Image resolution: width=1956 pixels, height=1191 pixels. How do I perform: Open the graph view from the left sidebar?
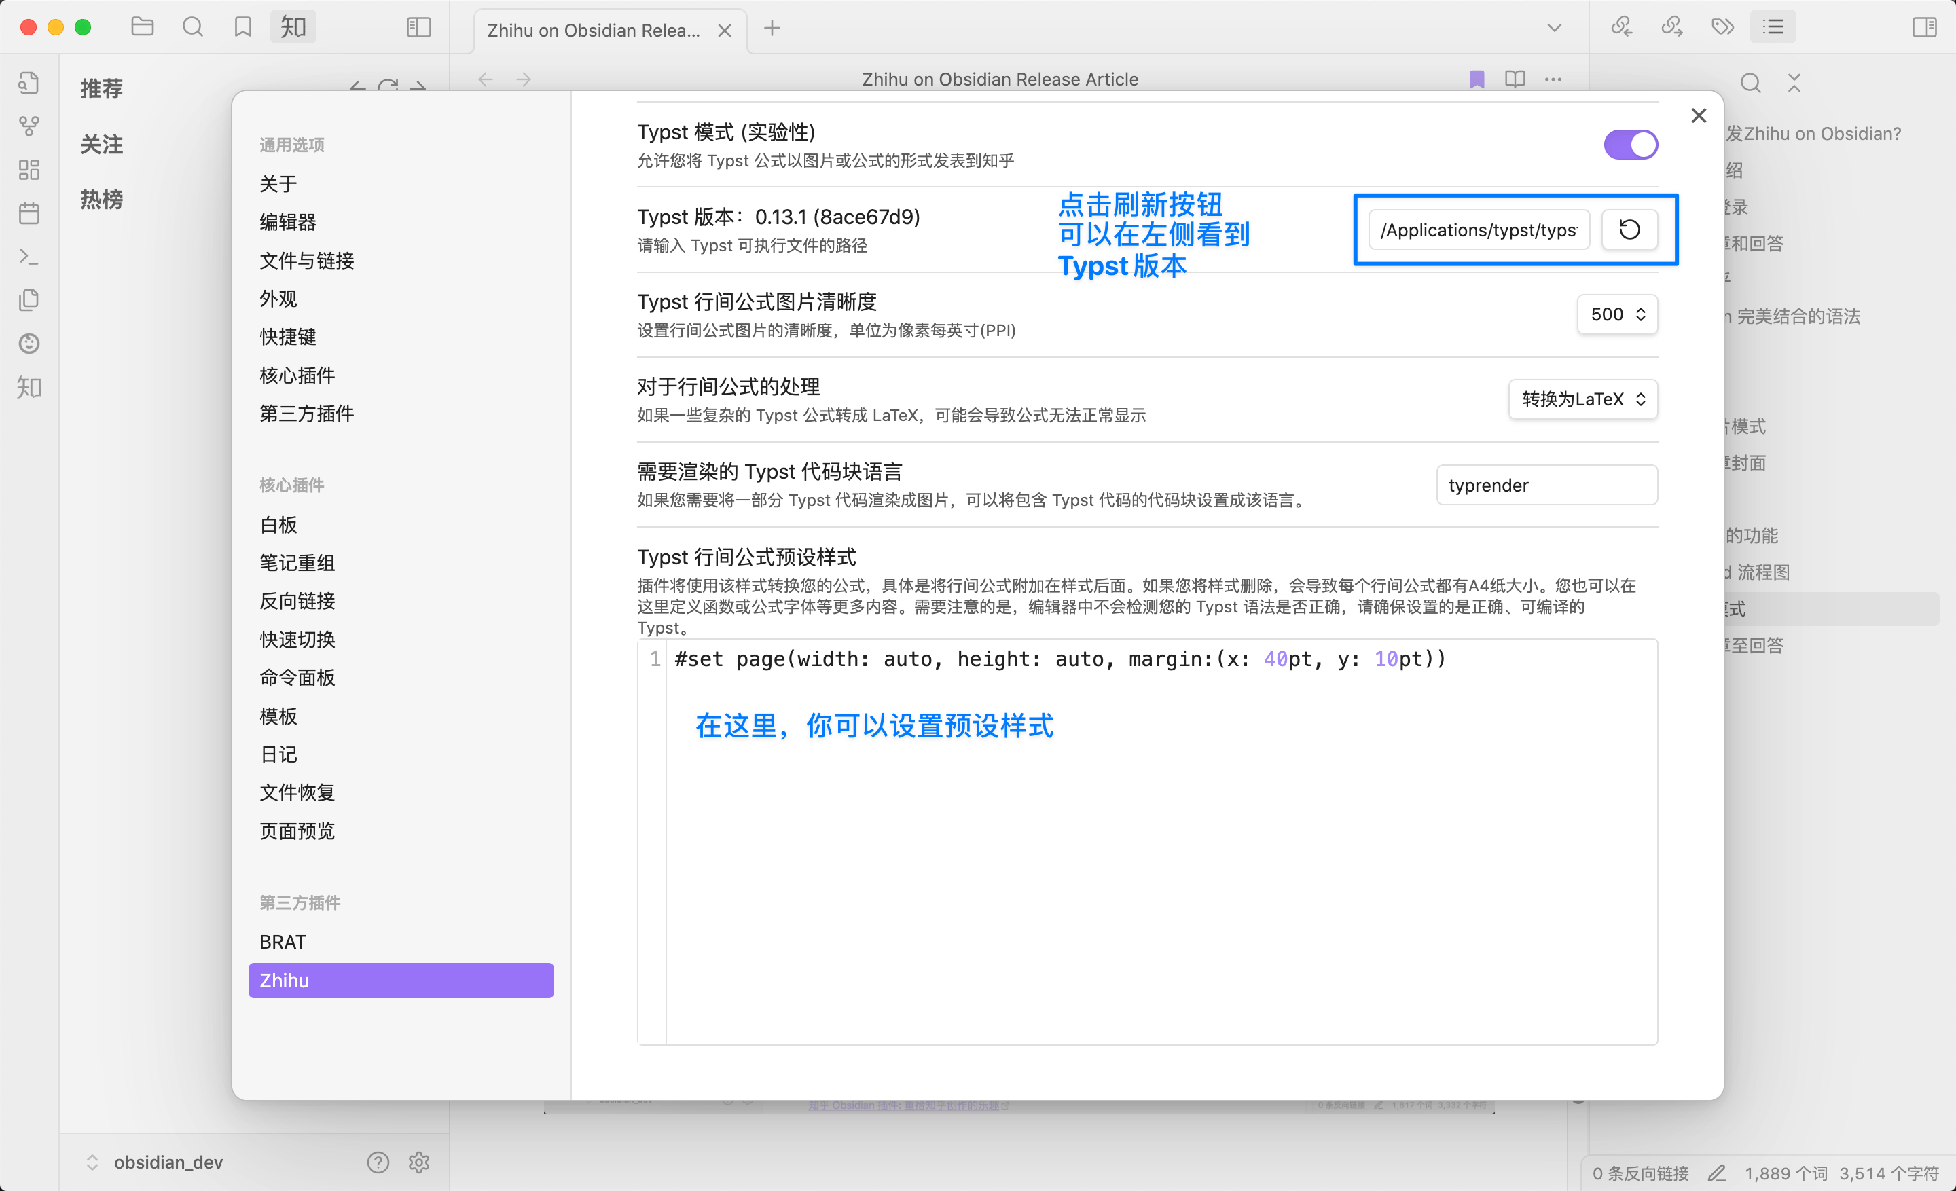[29, 126]
